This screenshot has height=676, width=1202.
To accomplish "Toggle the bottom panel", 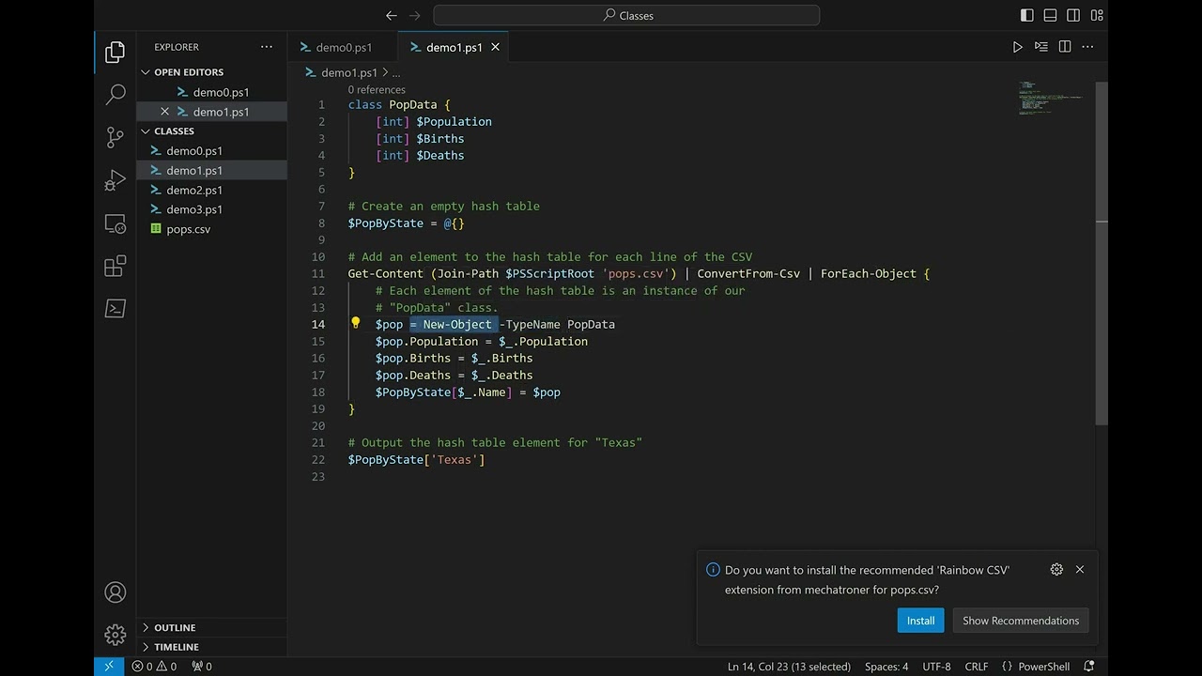I will tap(1050, 15).
